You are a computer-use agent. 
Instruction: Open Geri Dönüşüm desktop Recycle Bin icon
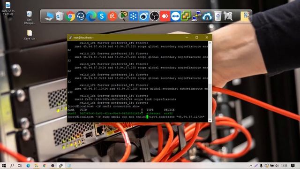(x=29, y=18)
